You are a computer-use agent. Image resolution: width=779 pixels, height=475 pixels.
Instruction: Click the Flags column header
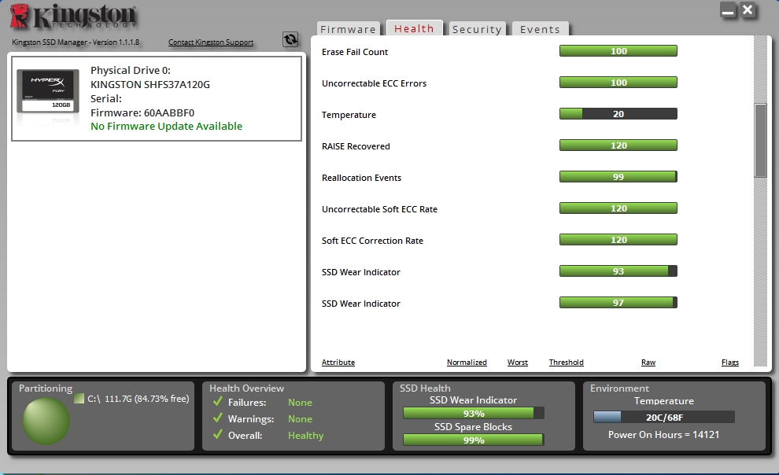pos(730,363)
